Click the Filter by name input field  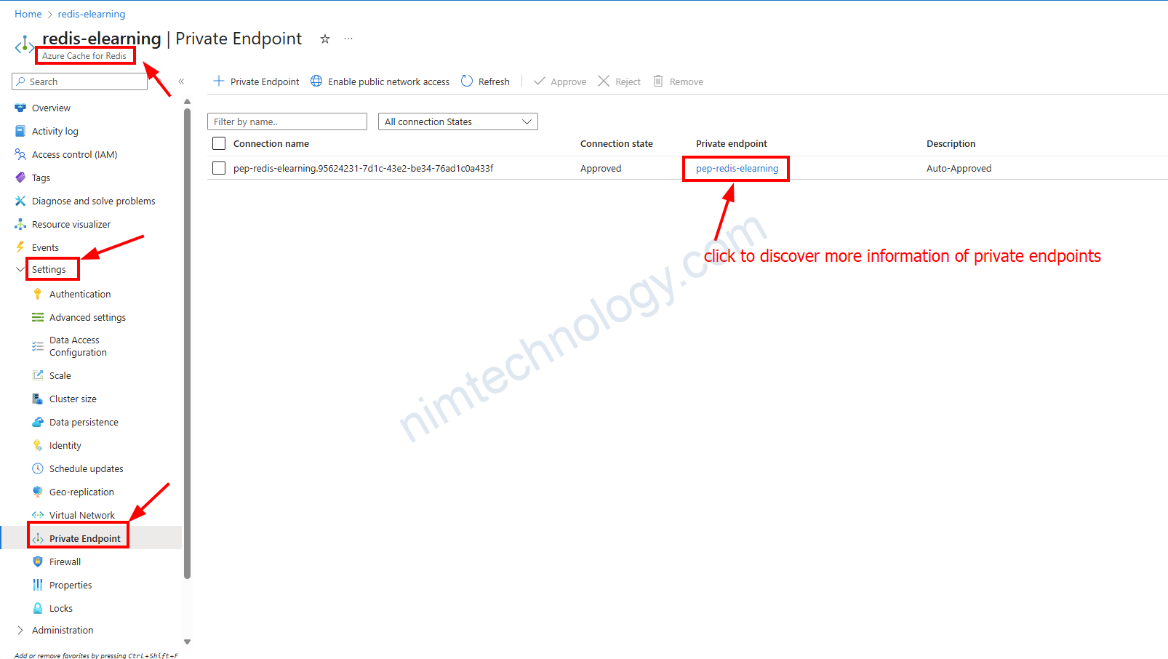tap(287, 121)
